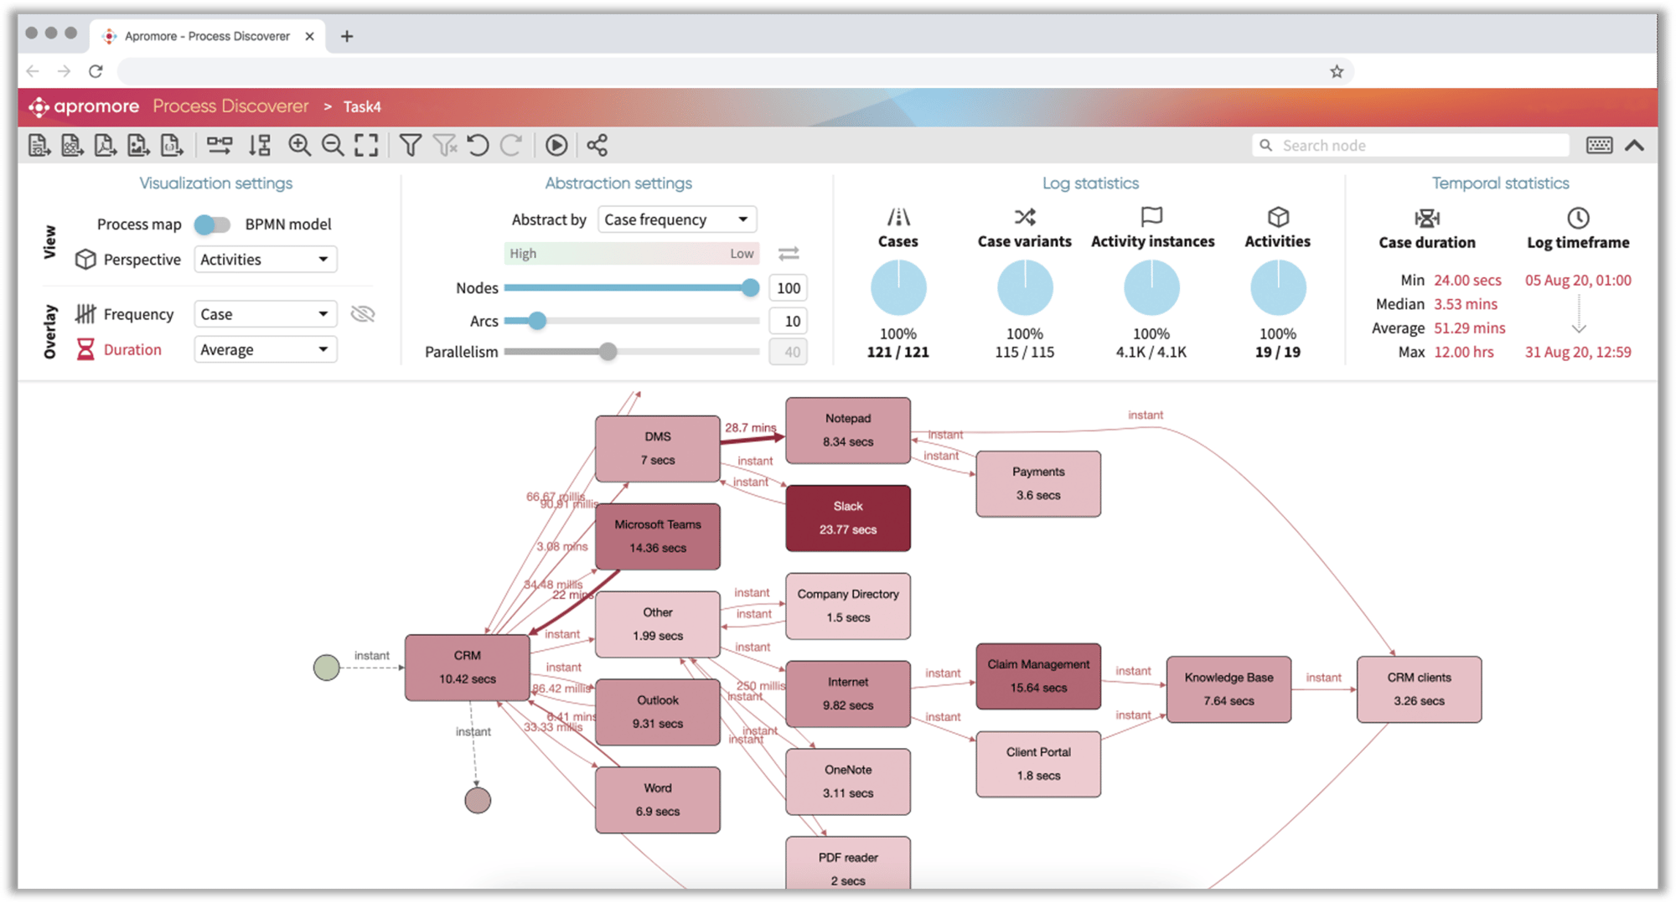Click the Case duration icon

1427,219
